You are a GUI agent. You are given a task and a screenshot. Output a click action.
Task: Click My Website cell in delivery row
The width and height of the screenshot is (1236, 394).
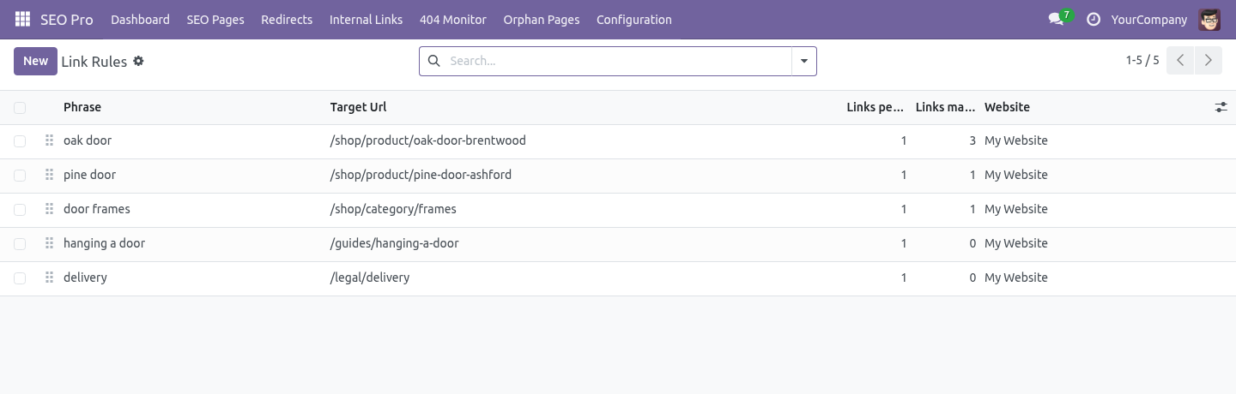click(x=1016, y=278)
